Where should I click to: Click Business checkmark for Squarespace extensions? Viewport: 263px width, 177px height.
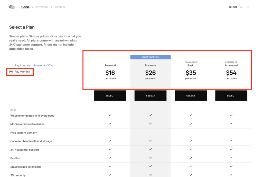151,166
